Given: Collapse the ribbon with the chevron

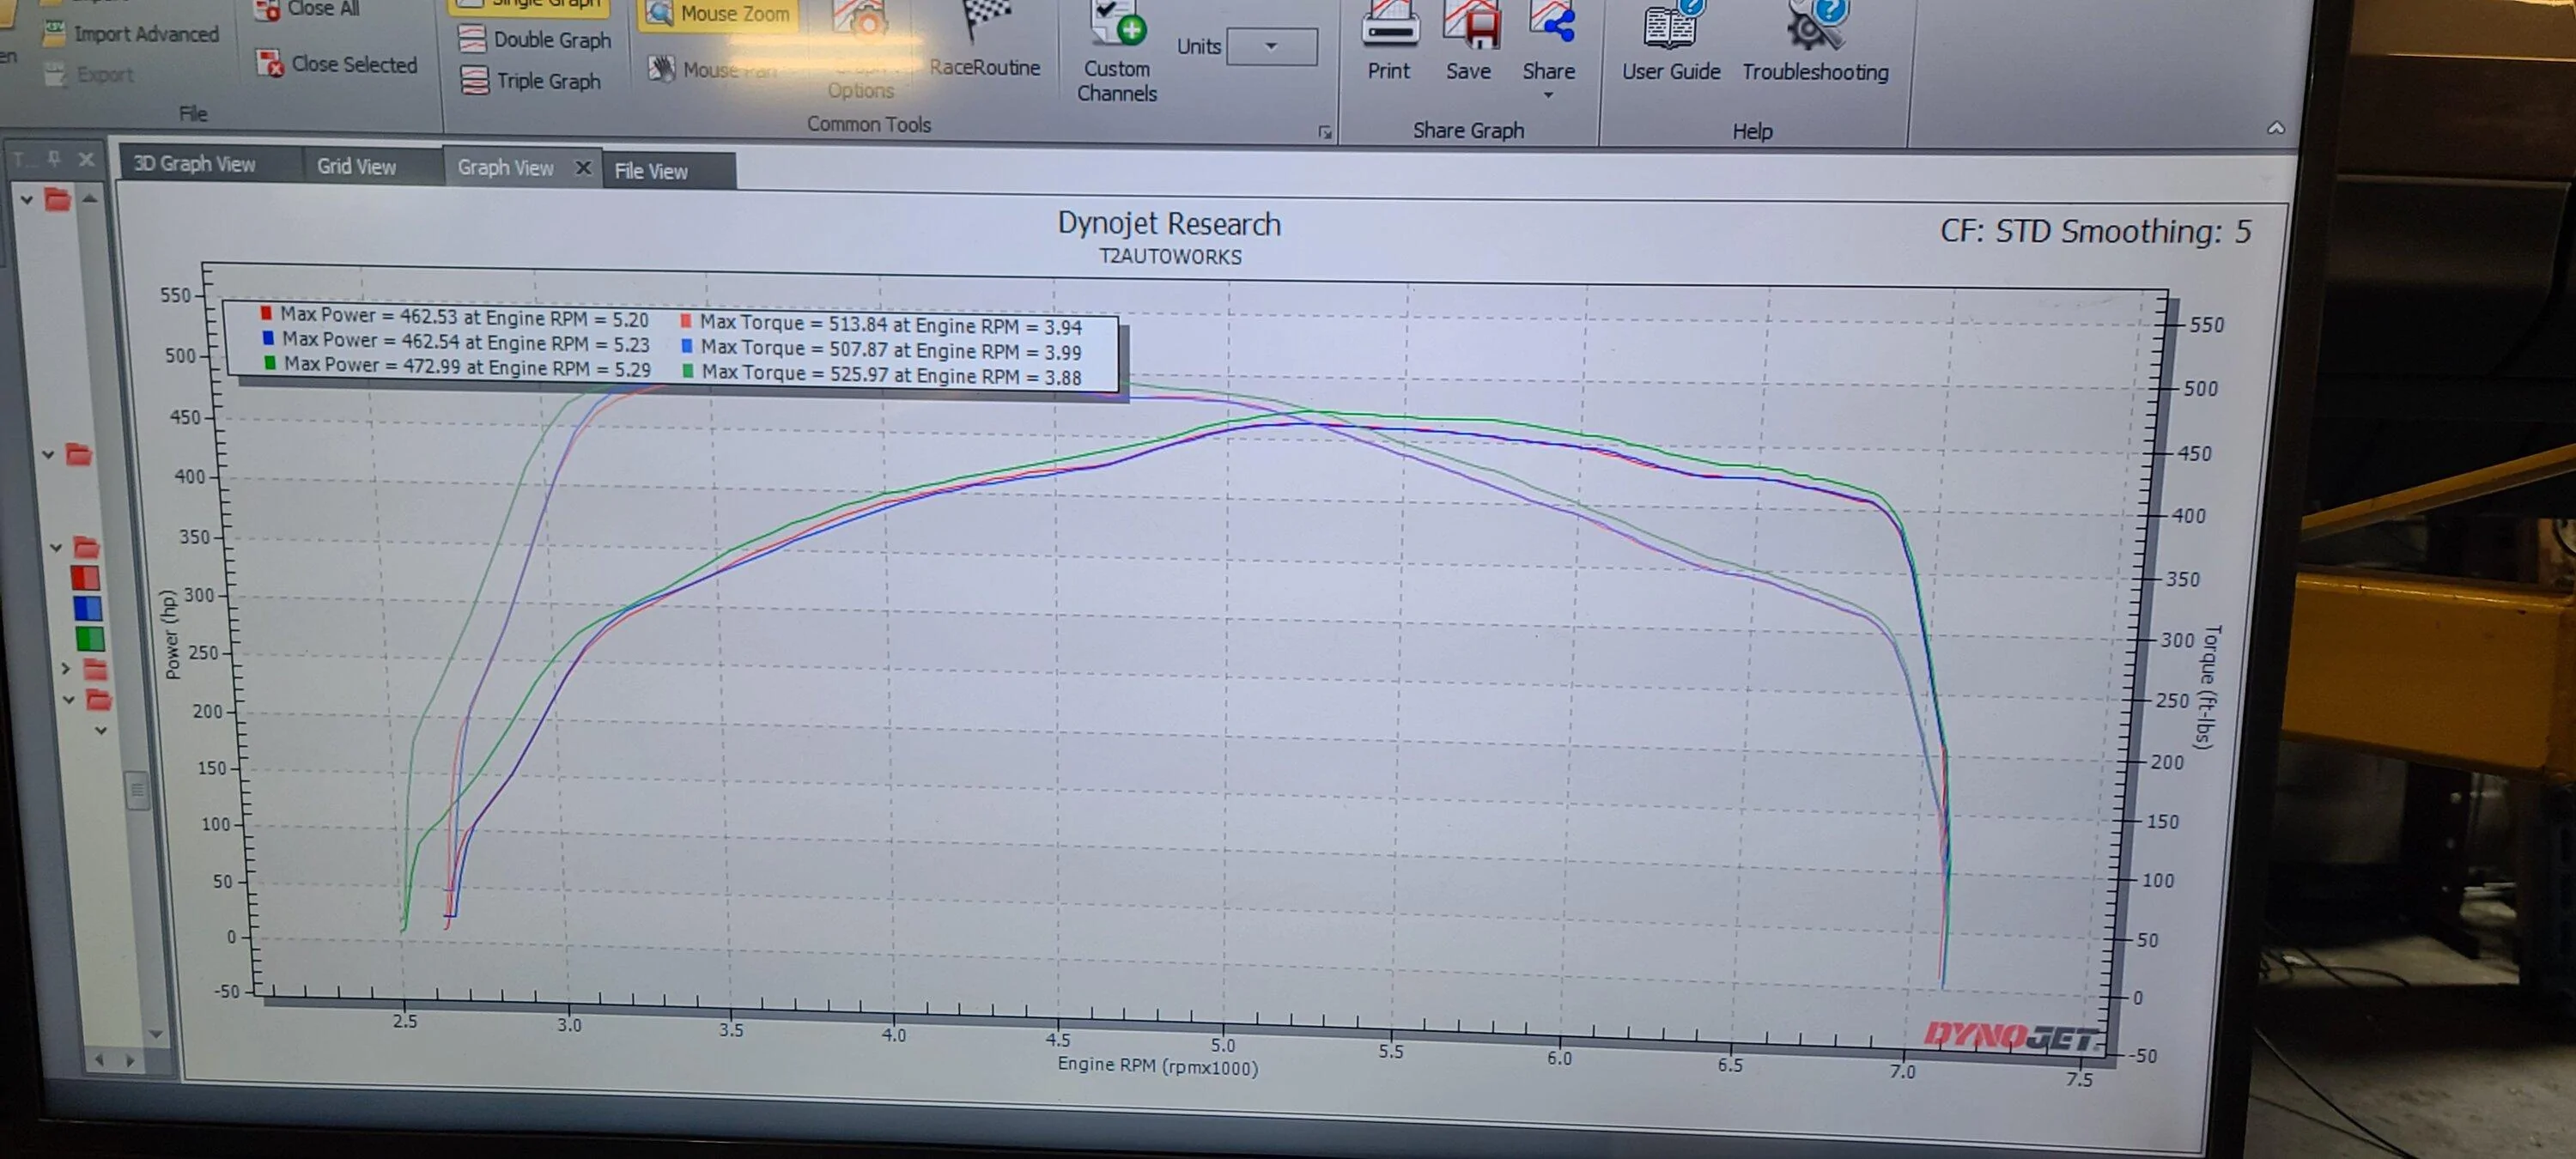Looking at the screenshot, I should click(x=2275, y=128).
